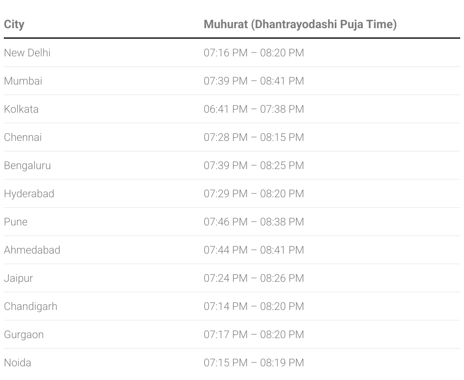Select the Bengaluru city entry
Image resolution: width=464 pixels, height=380 pixels.
tap(27, 165)
